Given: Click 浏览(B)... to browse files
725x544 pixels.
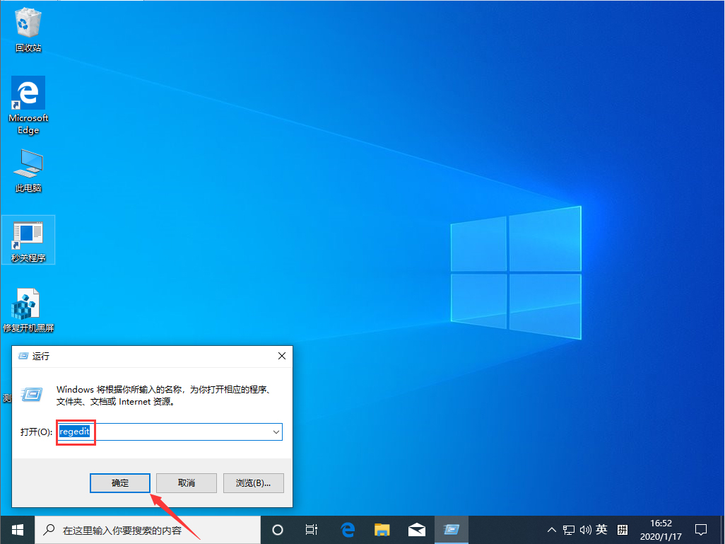Looking at the screenshot, I should coord(253,483).
